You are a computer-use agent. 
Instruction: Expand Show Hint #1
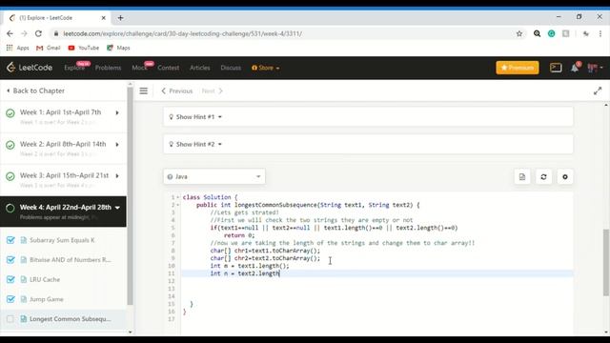pyautogui.click(x=368, y=116)
